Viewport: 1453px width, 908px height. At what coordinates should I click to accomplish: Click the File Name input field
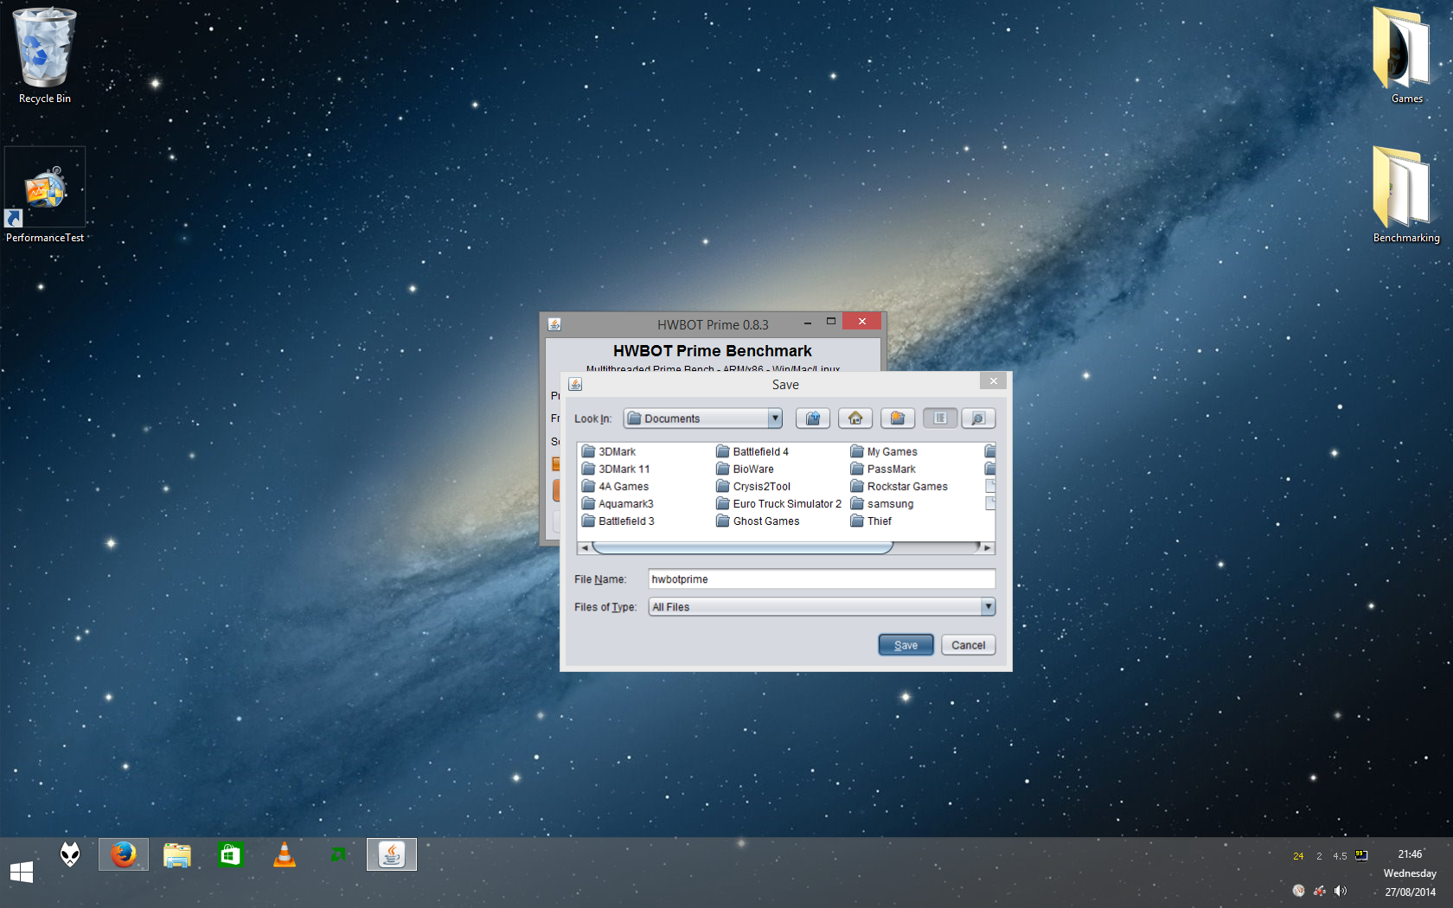tap(822, 579)
